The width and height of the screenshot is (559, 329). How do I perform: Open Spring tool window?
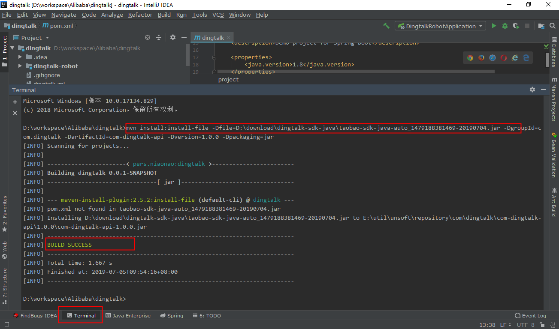pos(172,316)
